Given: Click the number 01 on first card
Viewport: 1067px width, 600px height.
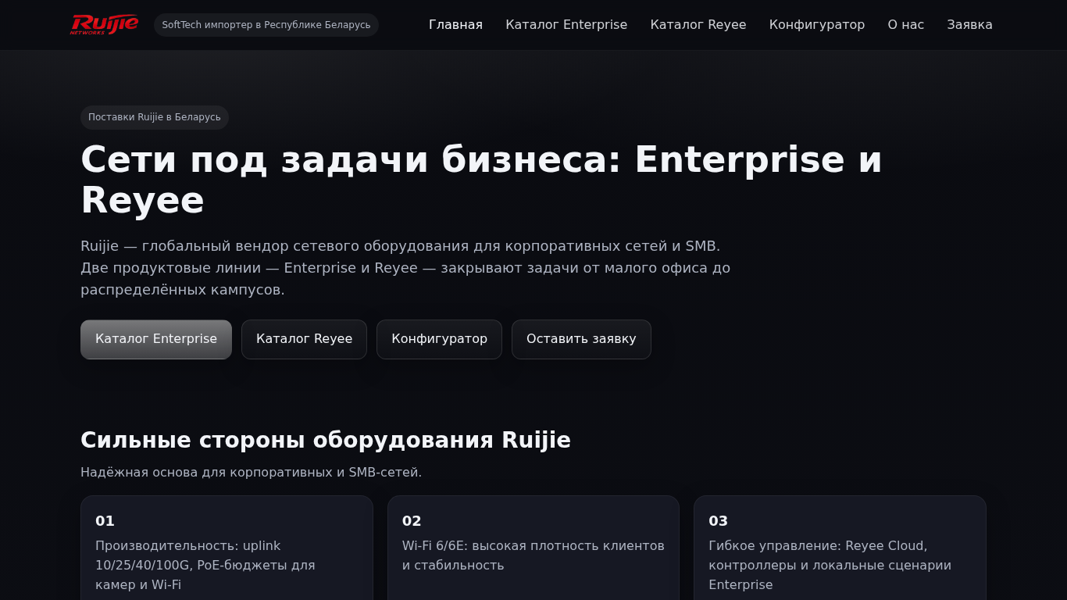Looking at the screenshot, I should pyautogui.click(x=105, y=521).
